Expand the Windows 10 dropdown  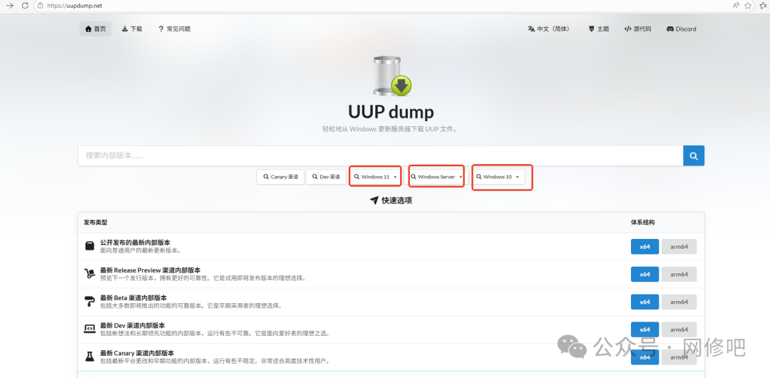[498, 177]
